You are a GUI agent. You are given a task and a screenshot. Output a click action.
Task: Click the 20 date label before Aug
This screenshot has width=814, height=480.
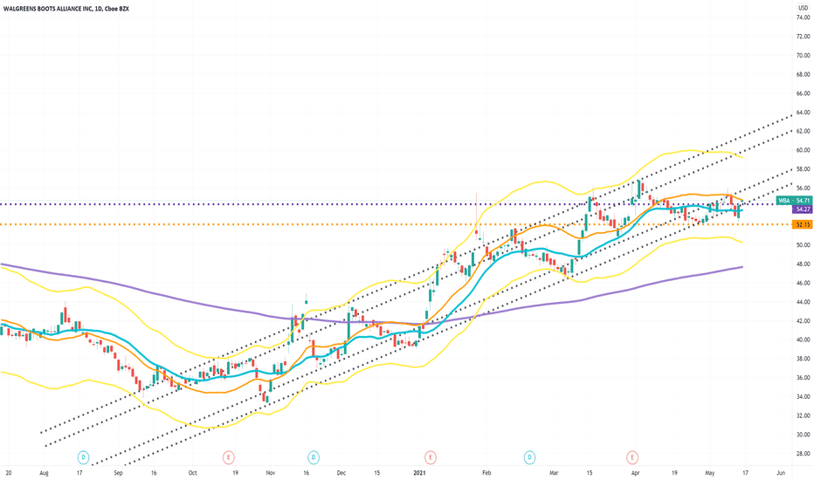(9, 473)
